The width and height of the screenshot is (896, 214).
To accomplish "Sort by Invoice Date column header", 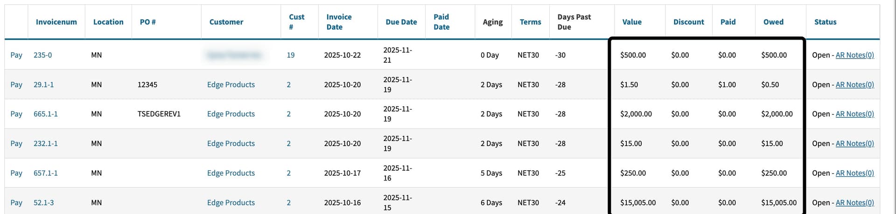I will [339, 22].
